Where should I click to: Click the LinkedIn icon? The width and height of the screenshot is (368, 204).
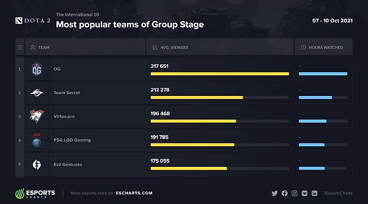click(x=315, y=193)
